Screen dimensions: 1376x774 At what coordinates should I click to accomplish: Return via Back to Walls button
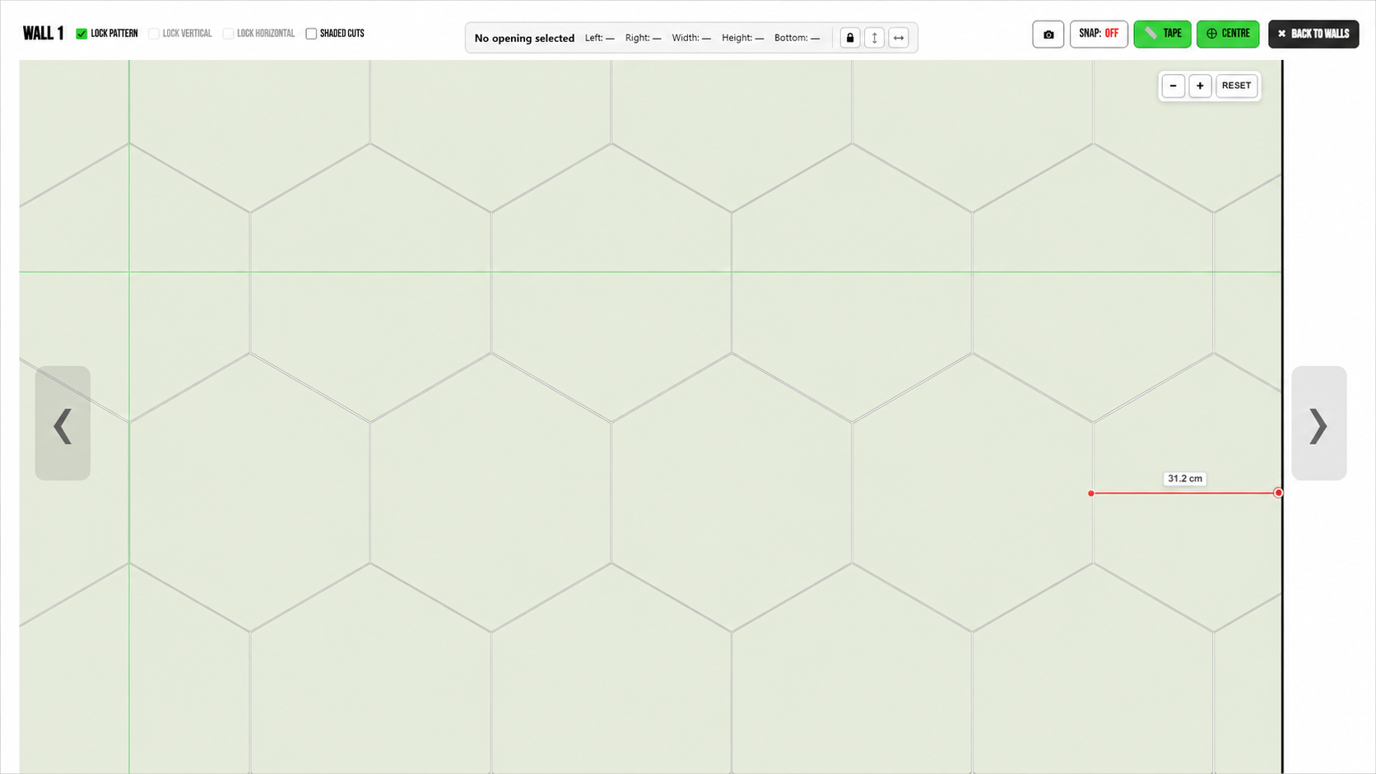point(1313,34)
